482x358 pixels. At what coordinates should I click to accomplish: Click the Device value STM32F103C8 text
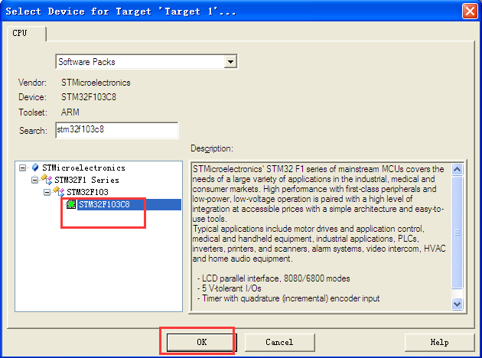(89, 97)
